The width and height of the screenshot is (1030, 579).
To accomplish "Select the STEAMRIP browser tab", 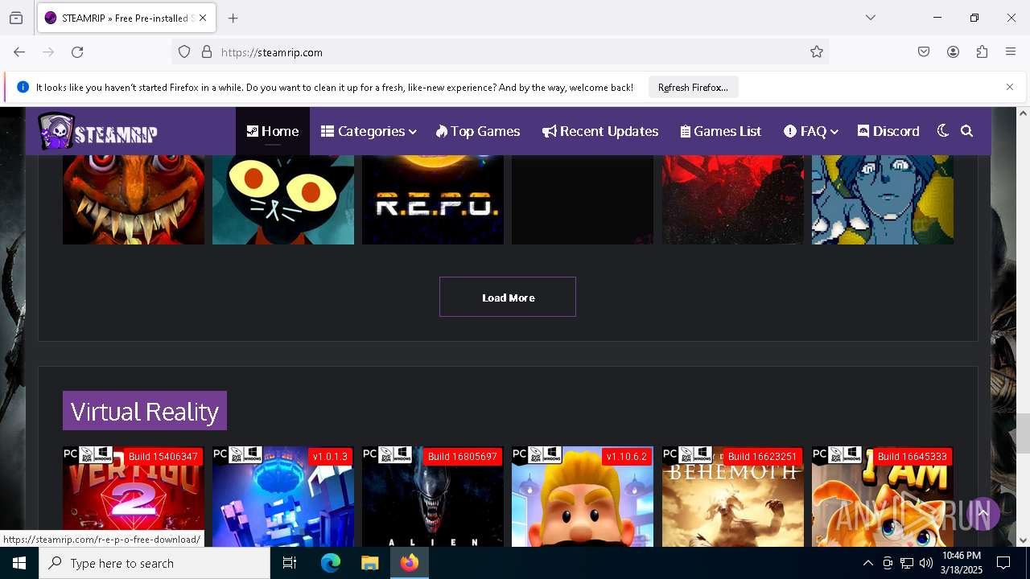I will tap(126, 18).
